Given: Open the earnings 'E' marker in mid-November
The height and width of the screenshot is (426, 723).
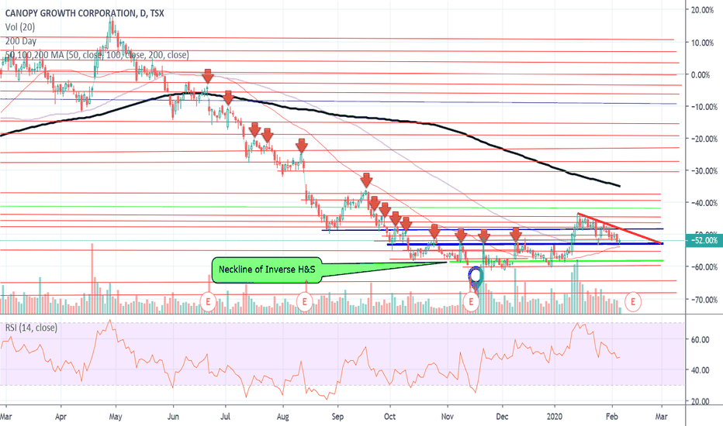Looking at the screenshot, I should click(x=471, y=302).
